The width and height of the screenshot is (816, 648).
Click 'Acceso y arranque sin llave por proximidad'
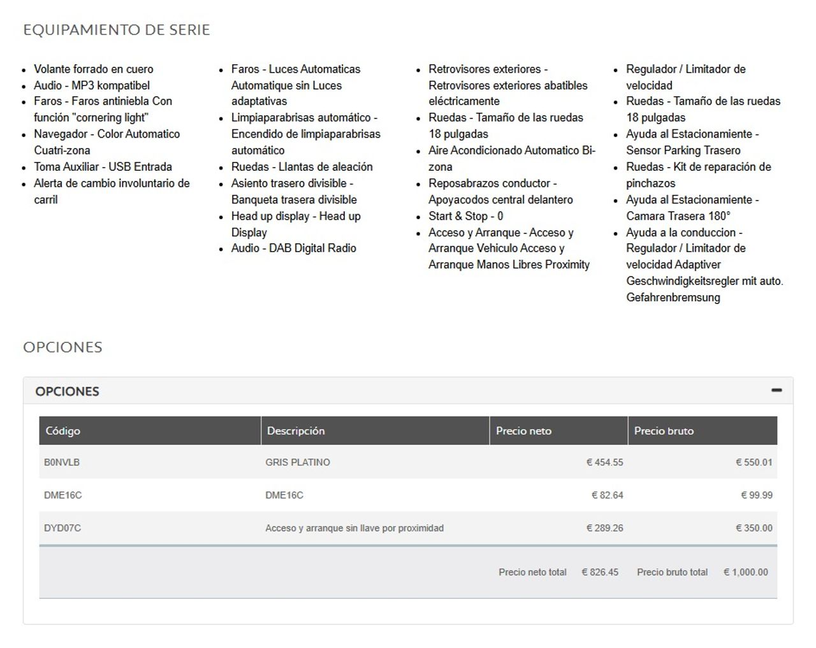click(x=354, y=528)
